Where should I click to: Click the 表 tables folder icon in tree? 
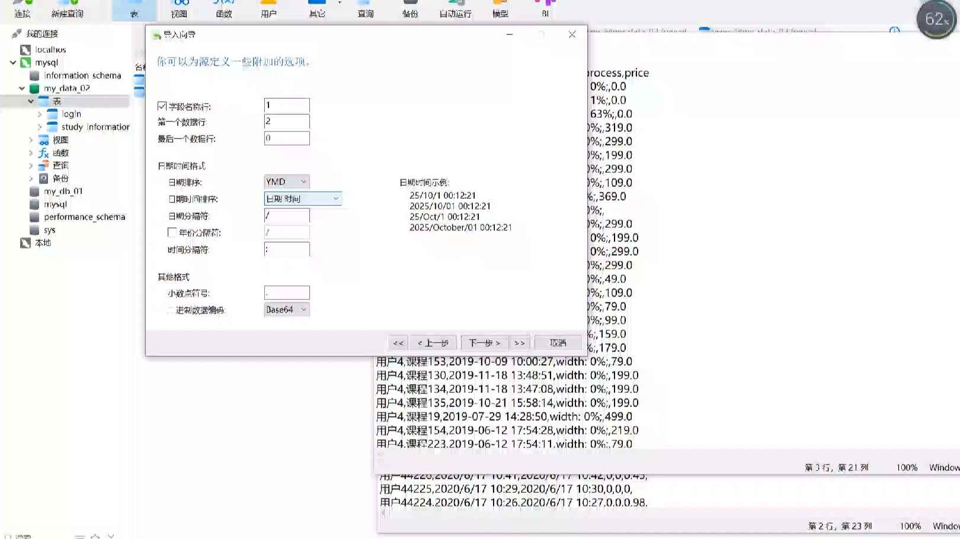[44, 101]
